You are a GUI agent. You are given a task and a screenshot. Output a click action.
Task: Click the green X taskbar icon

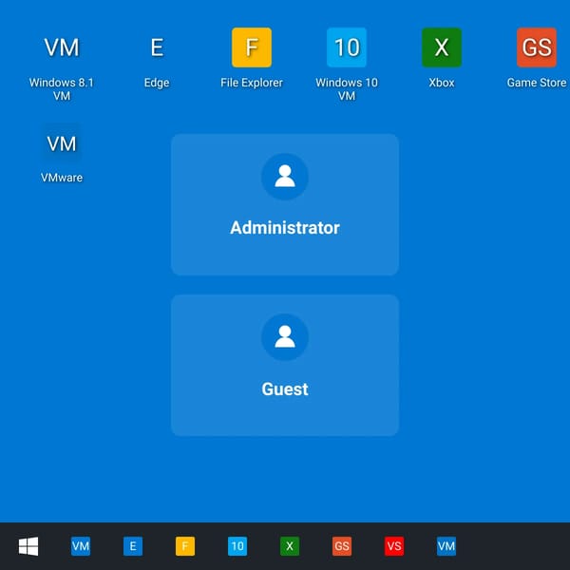290,546
